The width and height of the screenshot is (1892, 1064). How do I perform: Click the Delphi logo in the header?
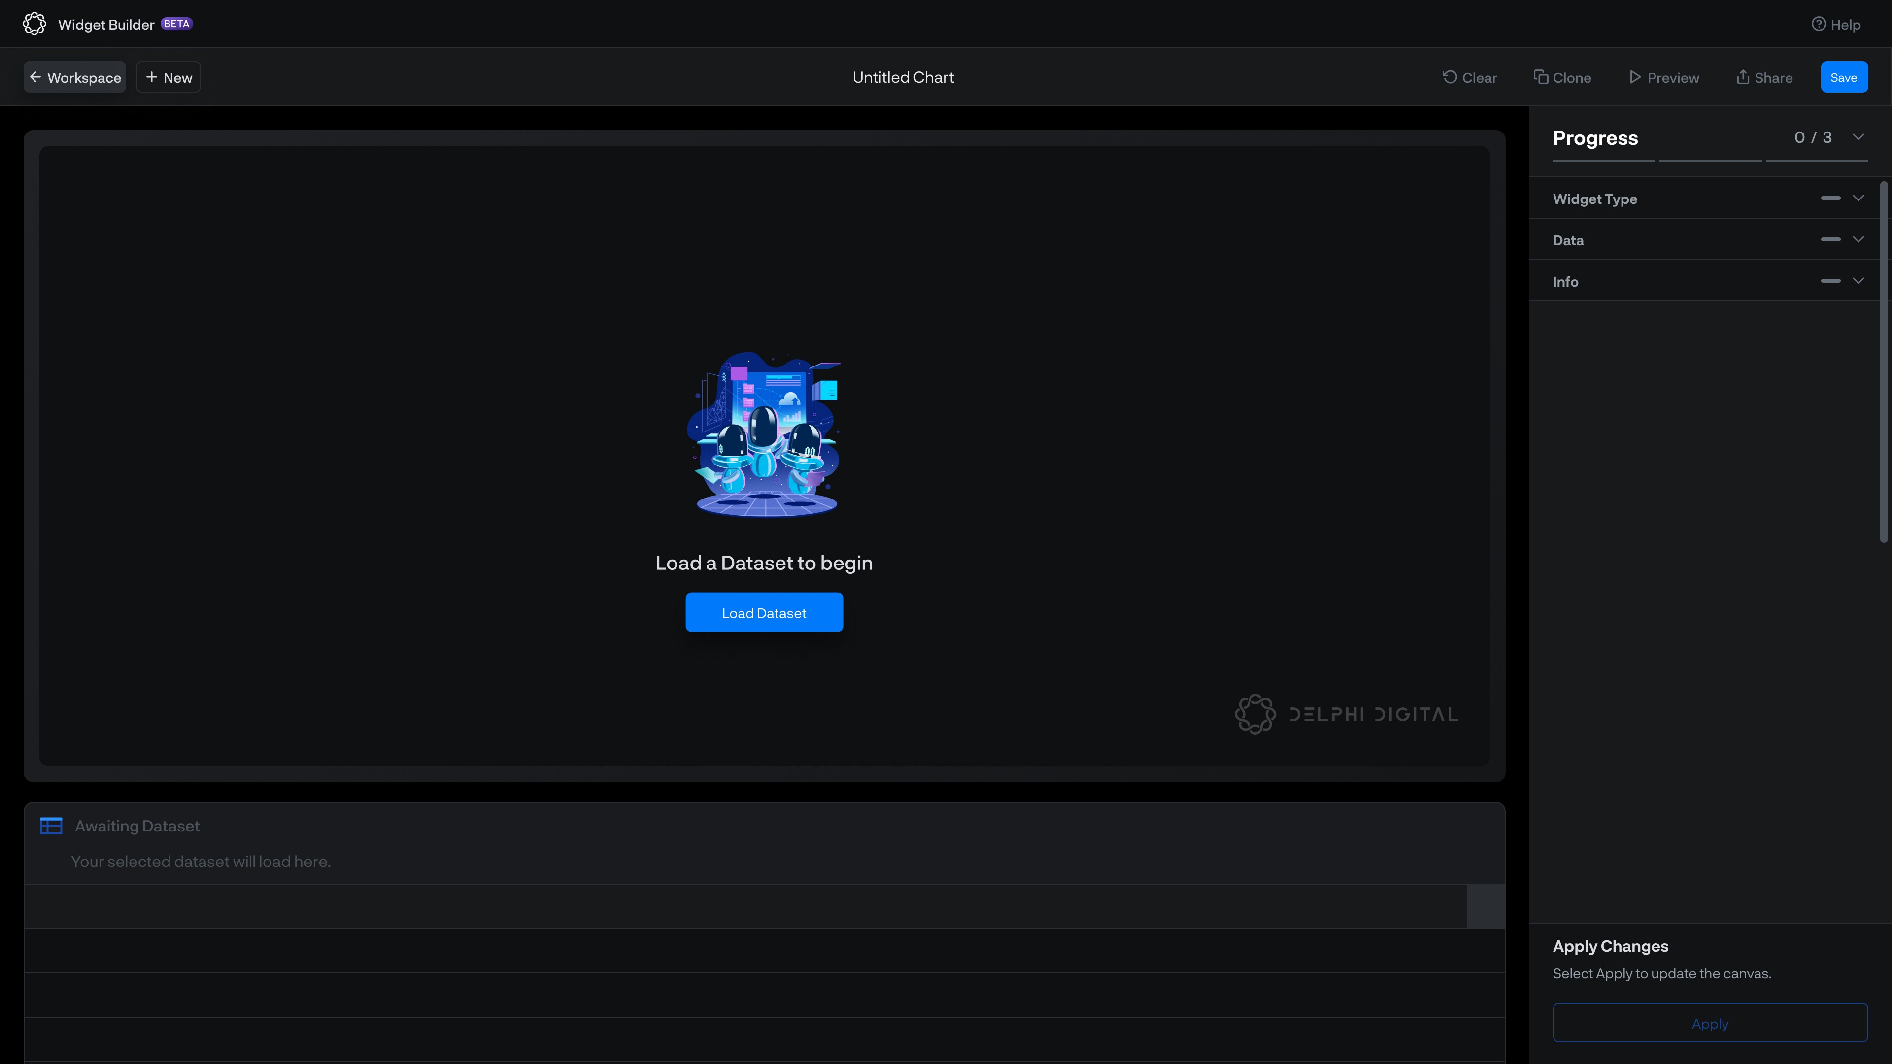point(34,24)
